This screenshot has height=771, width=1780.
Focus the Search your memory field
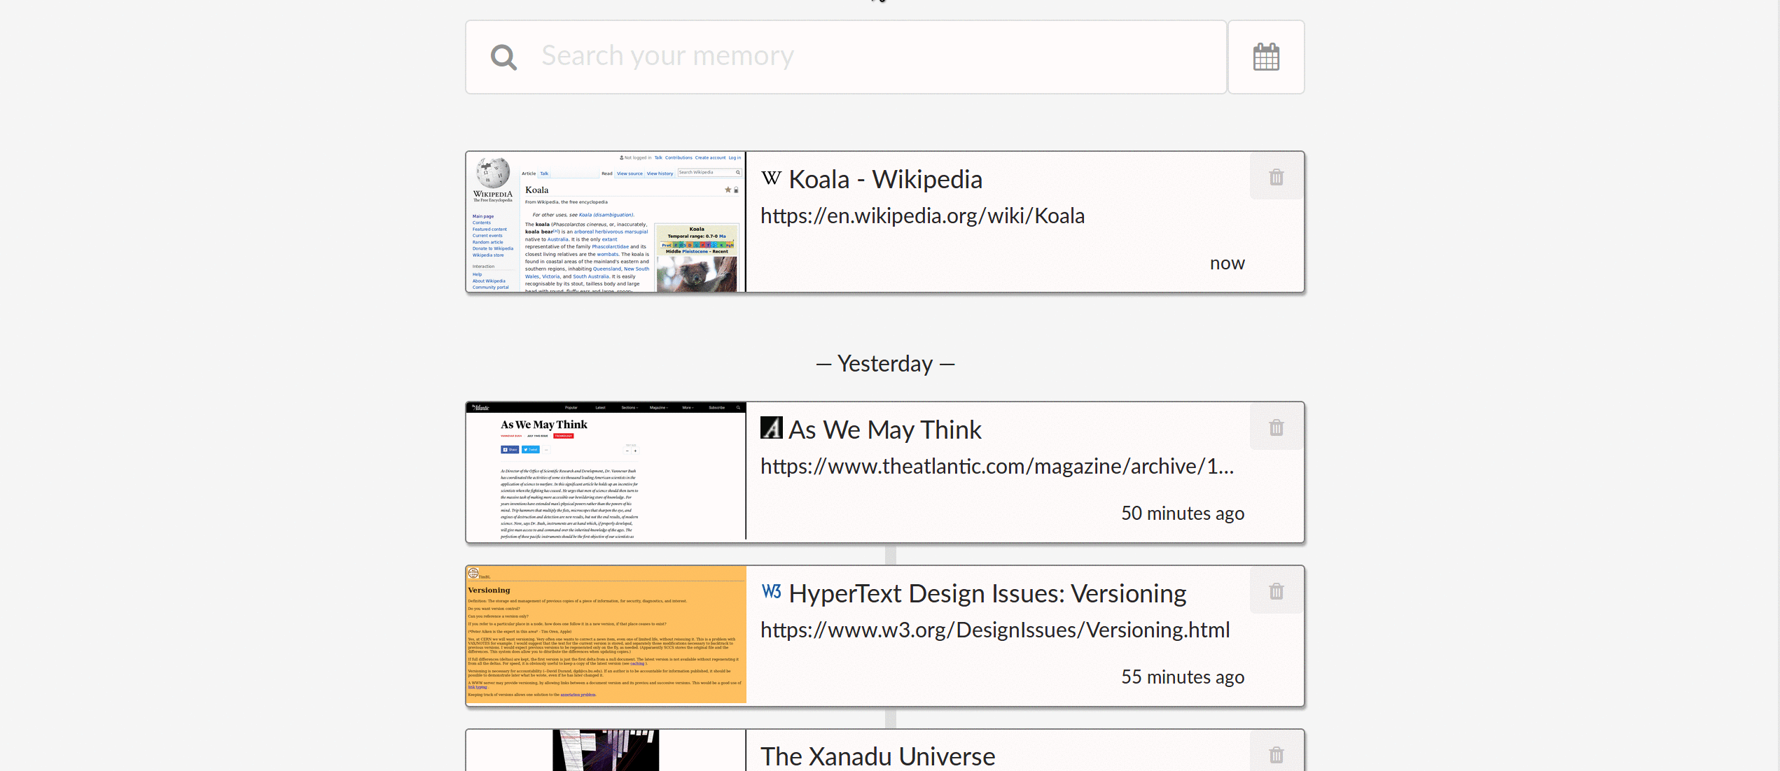point(846,57)
